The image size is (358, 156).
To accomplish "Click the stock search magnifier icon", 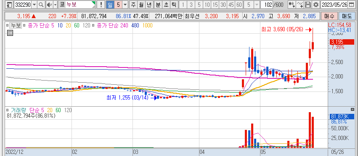I will click(41, 5).
